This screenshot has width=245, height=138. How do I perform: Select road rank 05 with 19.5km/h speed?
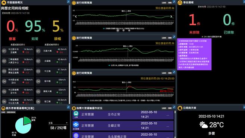click(18, 91)
